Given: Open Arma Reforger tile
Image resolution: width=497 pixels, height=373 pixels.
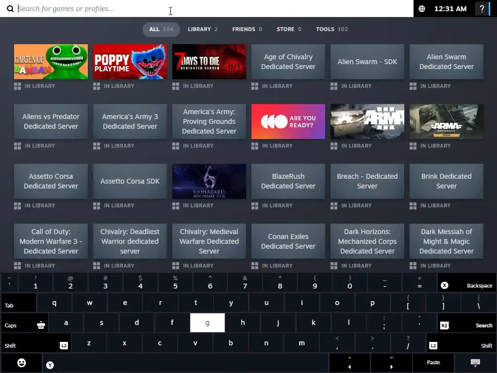Looking at the screenshot, I should (447, 121).
